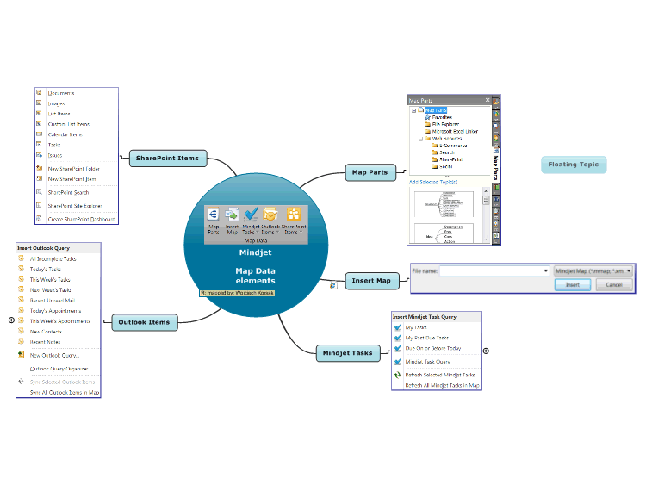Click the Cancel button in file dialog
The height and width of the screenshot is (485, 646).
[614, 285]
